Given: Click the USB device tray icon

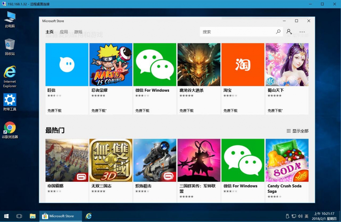Looking at the screenshot, I should 287,216.
